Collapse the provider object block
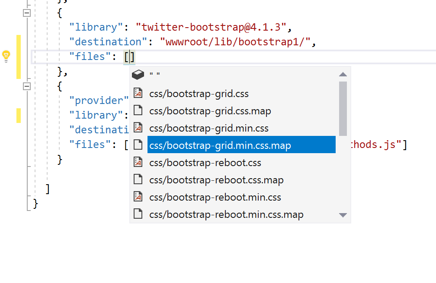Screen dimensions: 436x283 (27, 86)
